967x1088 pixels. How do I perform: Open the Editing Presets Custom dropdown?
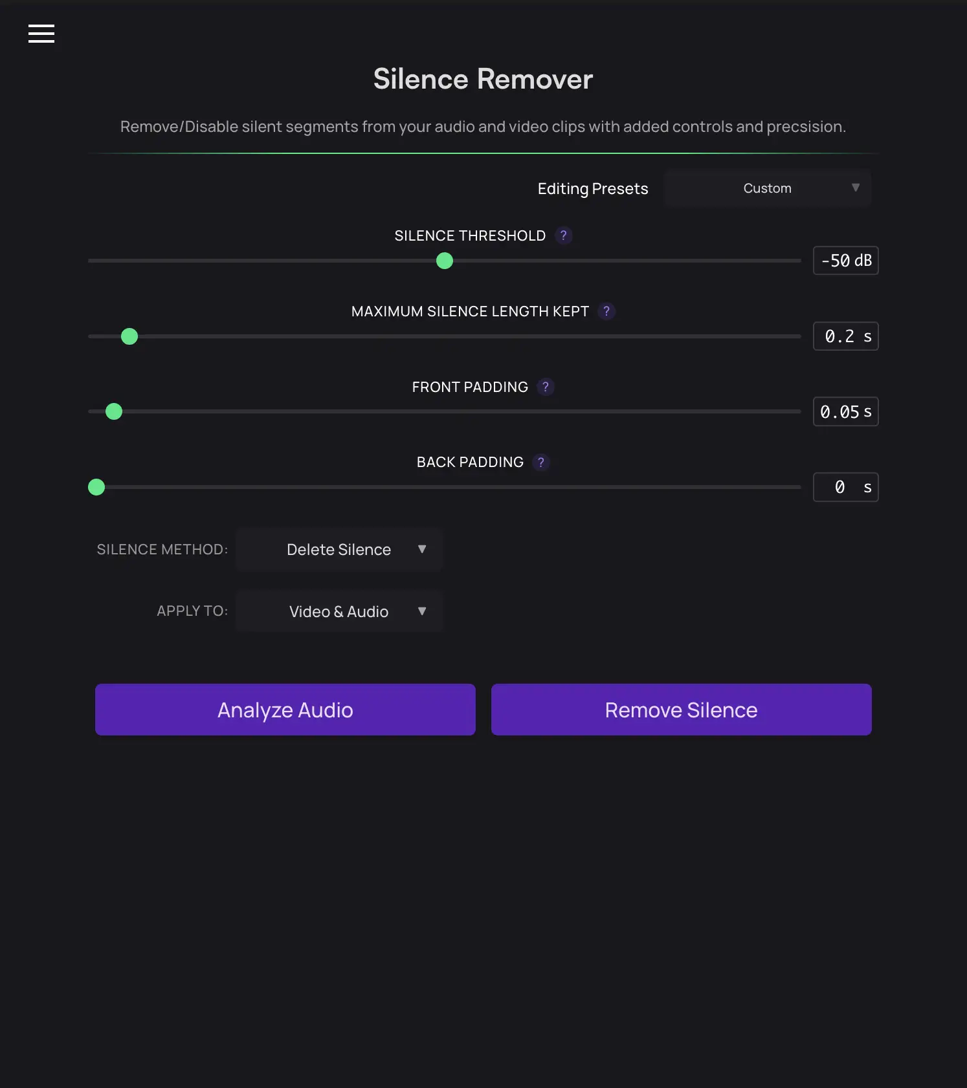click(768, 188)
